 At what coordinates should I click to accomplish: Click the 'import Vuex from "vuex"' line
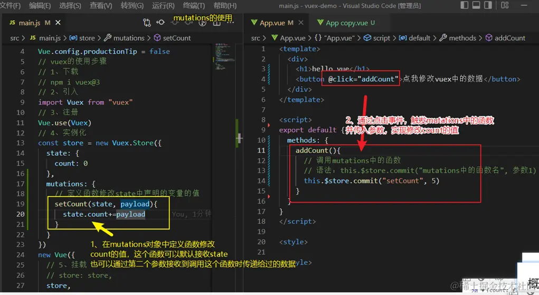[85, 102]
